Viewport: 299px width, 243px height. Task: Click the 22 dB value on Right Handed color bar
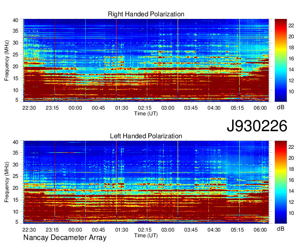coord(291,26)
